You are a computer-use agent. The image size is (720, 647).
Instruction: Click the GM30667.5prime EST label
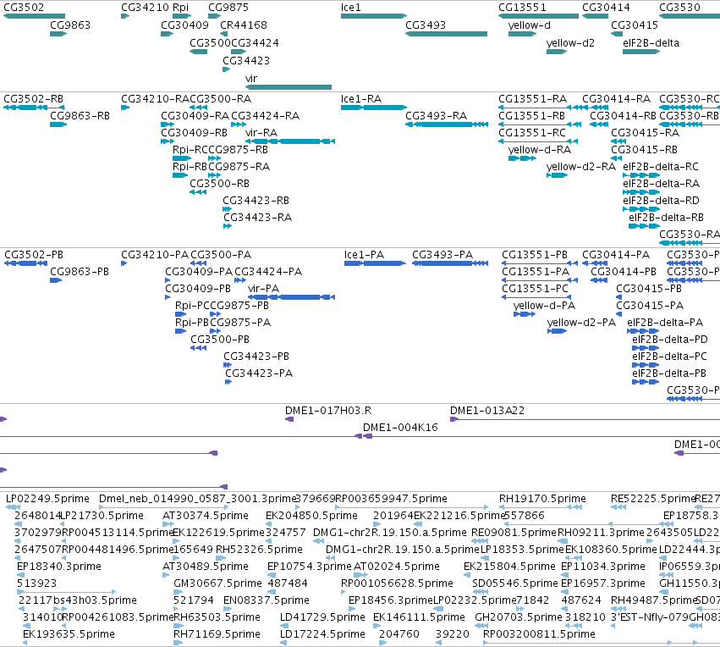click(217, 583)
